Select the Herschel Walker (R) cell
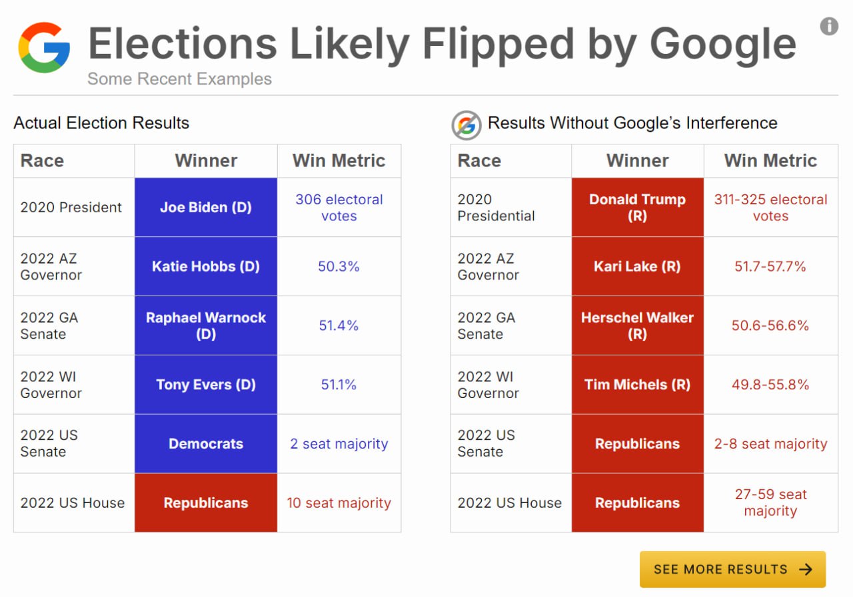 pos(637,325)
